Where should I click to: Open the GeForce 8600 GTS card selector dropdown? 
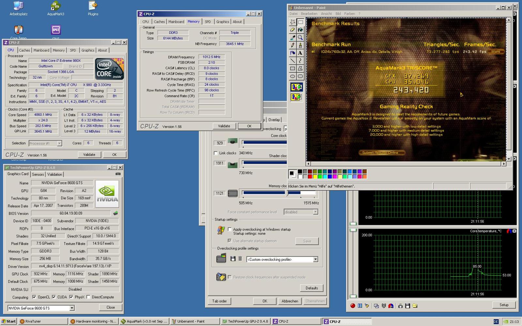(x=72, y=308)
